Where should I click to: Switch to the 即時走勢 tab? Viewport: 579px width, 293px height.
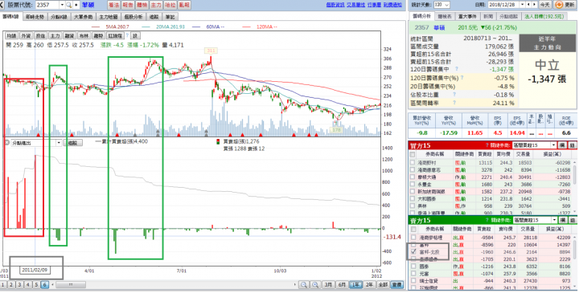coord(35,17)
